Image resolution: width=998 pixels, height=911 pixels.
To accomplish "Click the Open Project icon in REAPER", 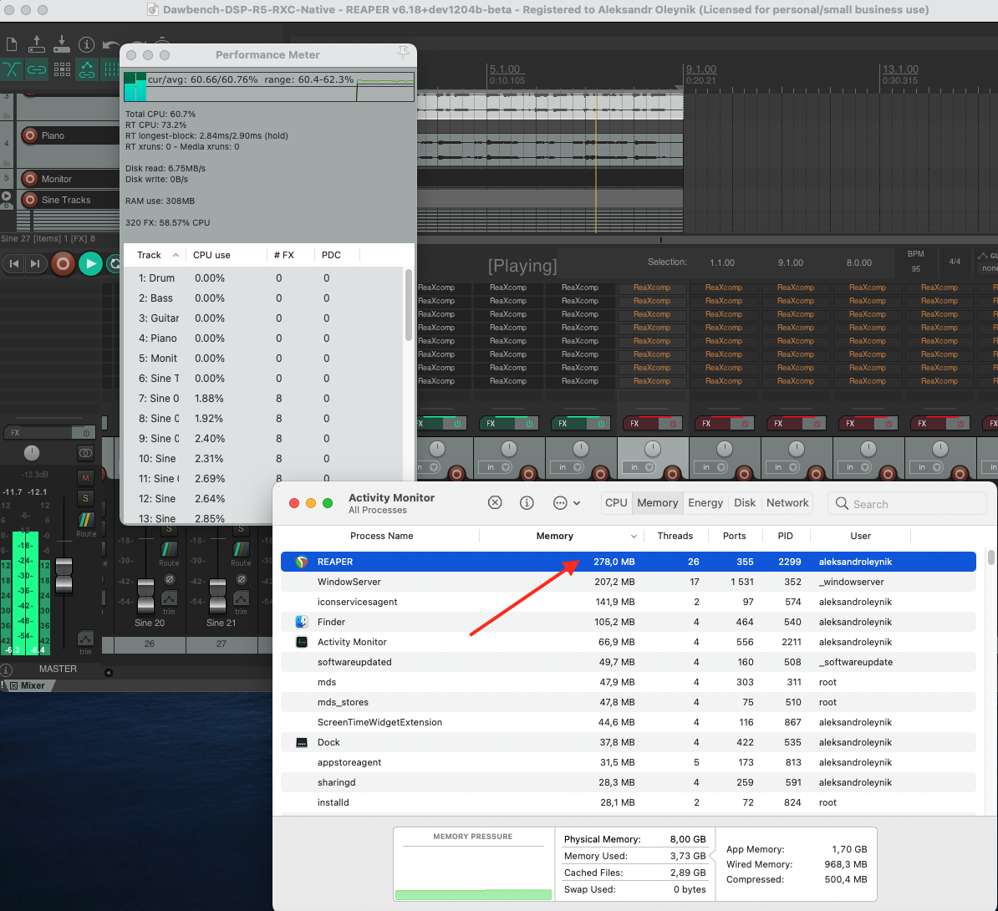I will point(37,43).
